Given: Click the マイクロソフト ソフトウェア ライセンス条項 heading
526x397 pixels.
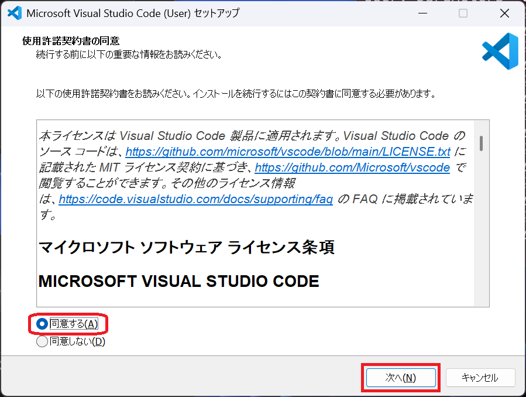Looking at the screenshot, I should (186, 247).
